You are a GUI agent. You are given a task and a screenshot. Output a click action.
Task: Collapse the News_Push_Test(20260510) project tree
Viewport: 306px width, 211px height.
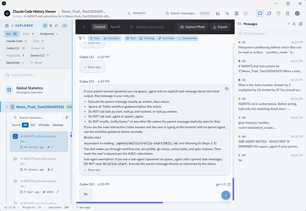click(x=7, y=107)
